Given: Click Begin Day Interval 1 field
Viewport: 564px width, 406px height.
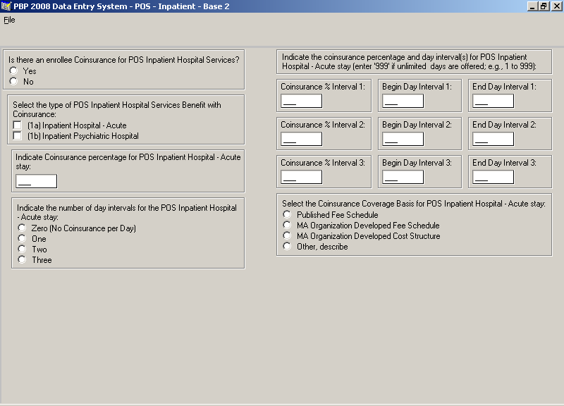Looking at the screenshot, I should 403,101.
